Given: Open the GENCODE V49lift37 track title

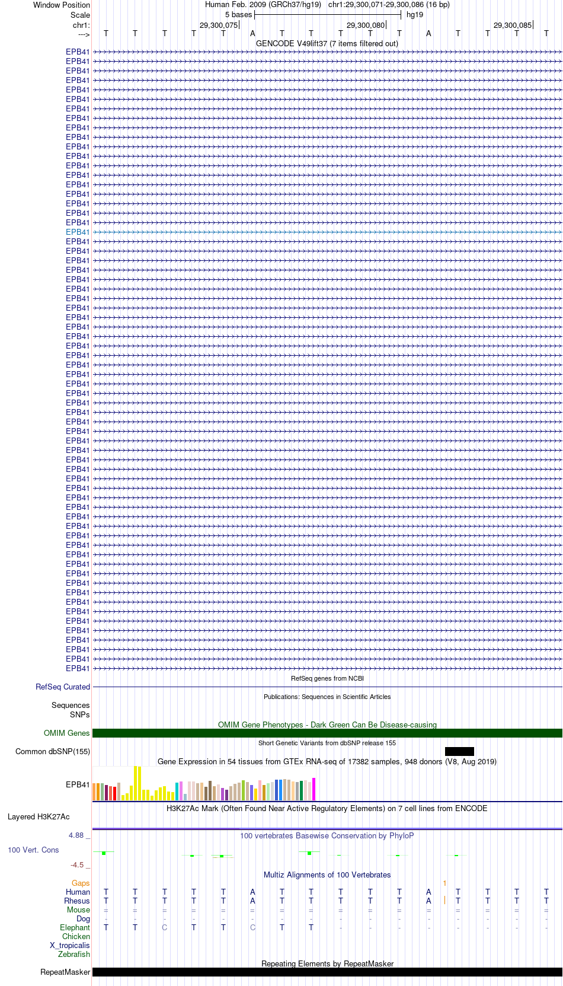Looking at the screenshot, I should pyautogui.click(x=327, y=43).
